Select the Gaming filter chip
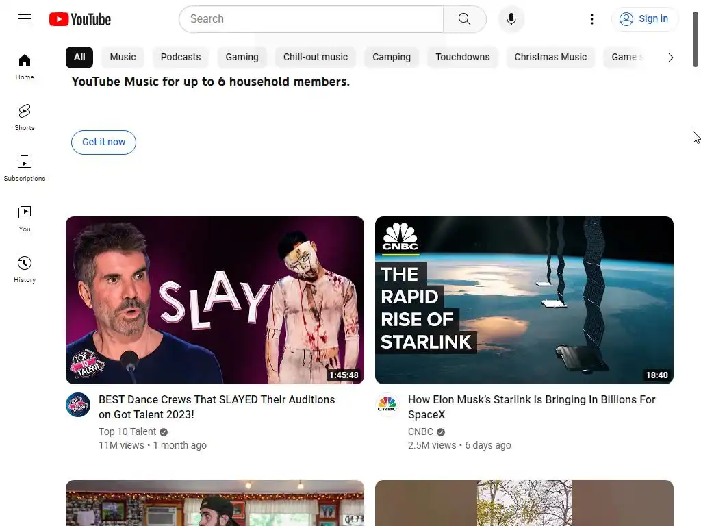Image resolution: width=701 pixels, height=526 pixels. (242, 58)
